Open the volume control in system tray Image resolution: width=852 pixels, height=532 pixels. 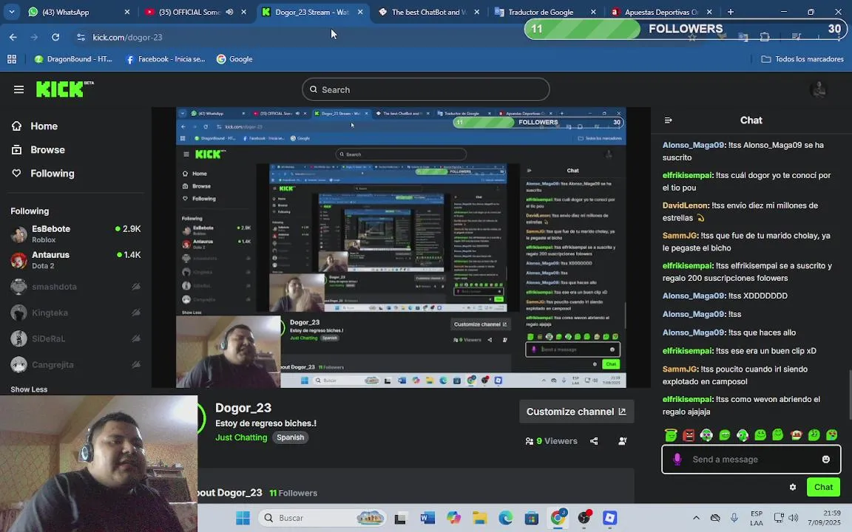pos(794,518)
